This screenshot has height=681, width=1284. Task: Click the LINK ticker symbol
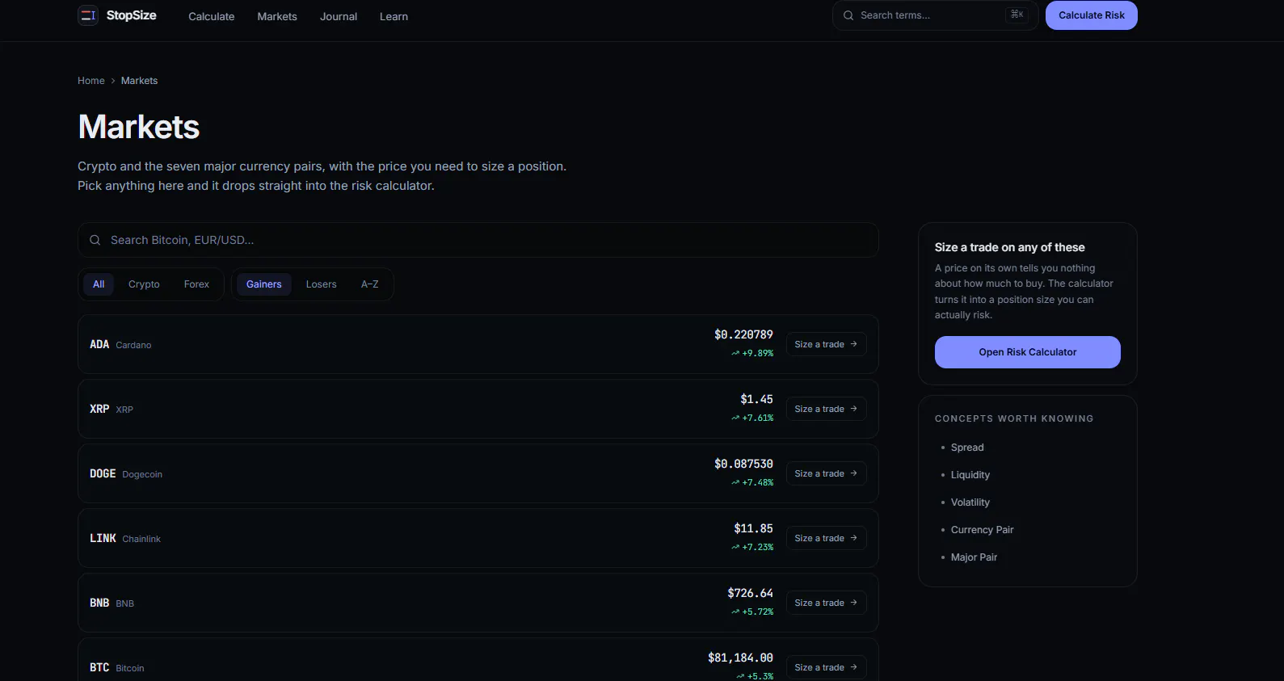(103, 538)
